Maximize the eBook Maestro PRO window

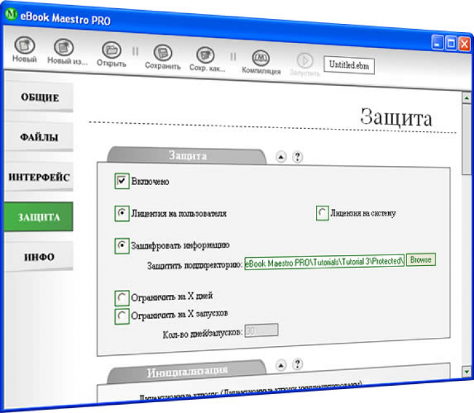point(451,43)
